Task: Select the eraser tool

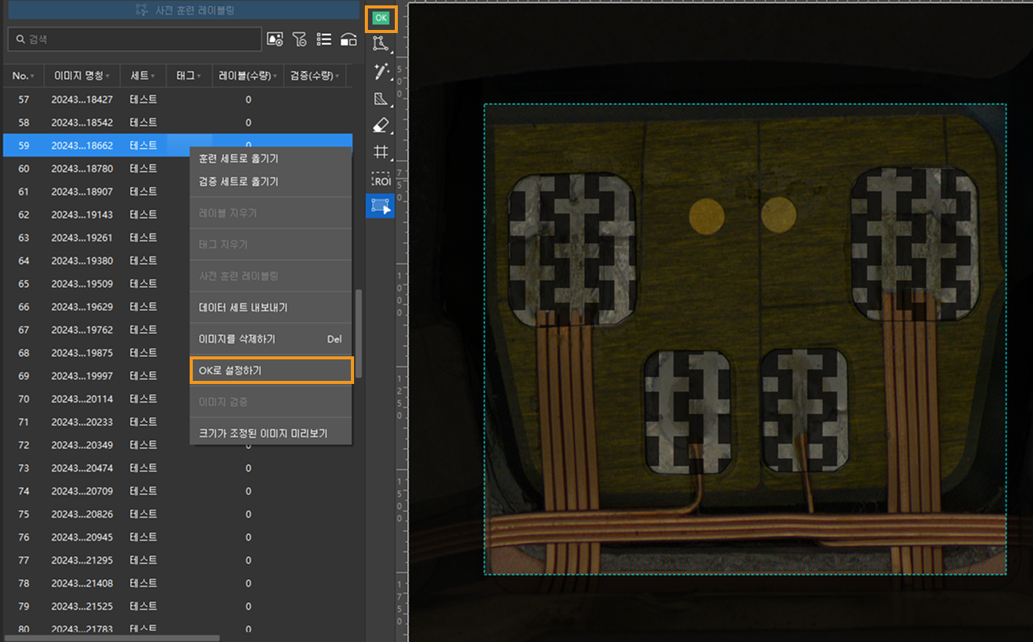Action: click(x=381, y=125)
